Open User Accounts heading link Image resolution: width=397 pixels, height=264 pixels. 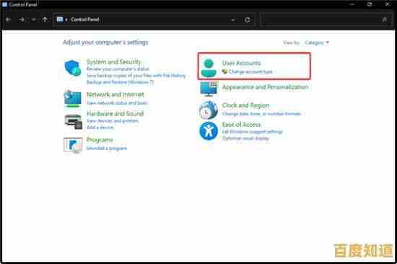(241, 63)
